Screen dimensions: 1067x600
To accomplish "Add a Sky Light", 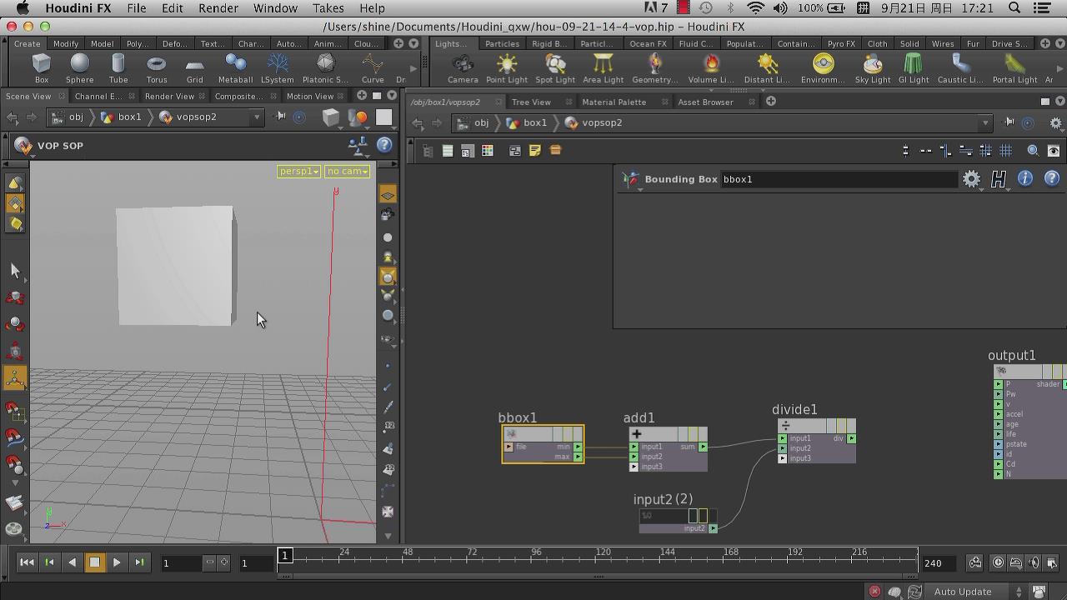I will coord(873,68).
